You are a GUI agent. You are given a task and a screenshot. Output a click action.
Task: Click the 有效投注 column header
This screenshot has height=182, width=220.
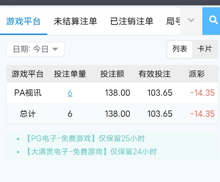pos(155,74)
